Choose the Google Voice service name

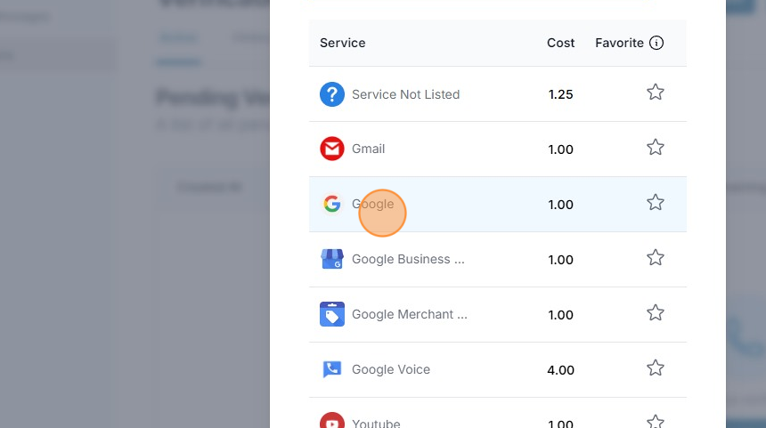coord(391,369)
